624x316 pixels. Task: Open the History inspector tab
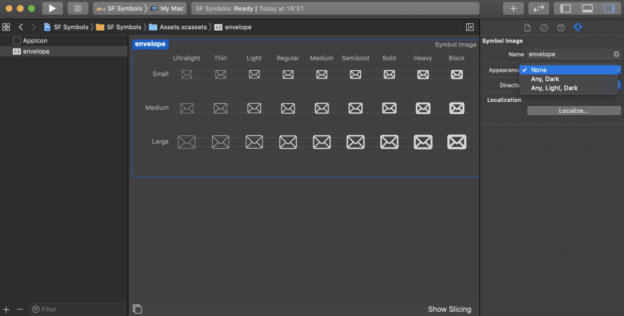point(544,27)
